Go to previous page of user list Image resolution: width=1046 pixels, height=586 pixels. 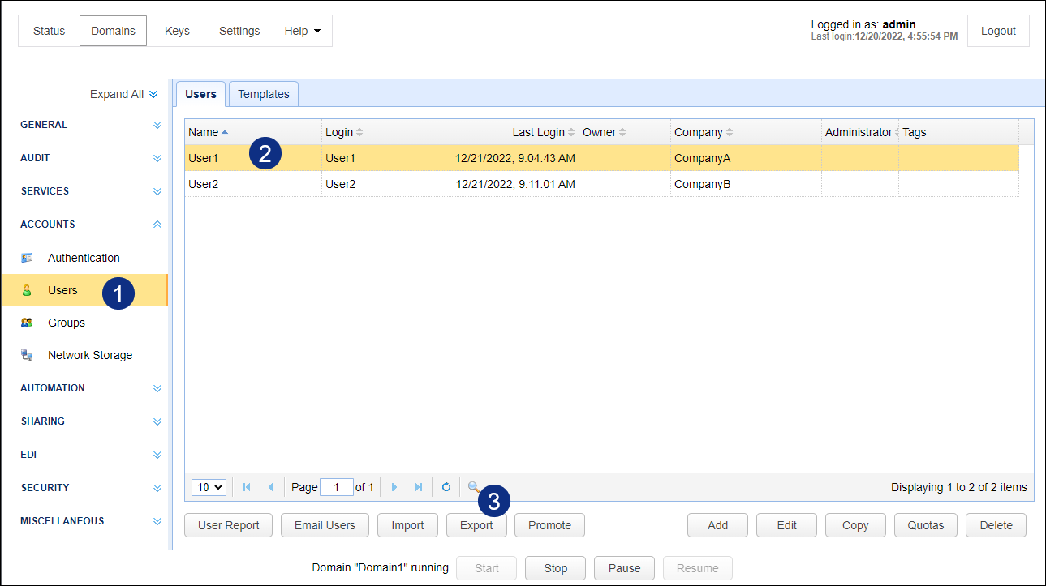(x=271, y=487)
